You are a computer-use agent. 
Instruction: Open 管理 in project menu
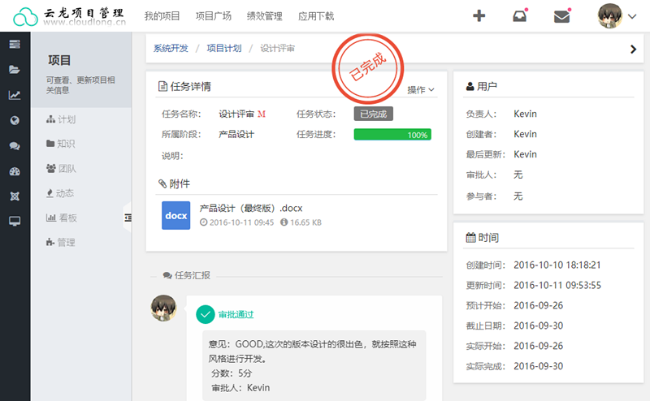click(x=60, y=243)
